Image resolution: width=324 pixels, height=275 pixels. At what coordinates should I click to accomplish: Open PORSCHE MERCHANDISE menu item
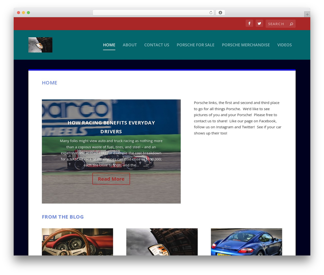[246, 45]
